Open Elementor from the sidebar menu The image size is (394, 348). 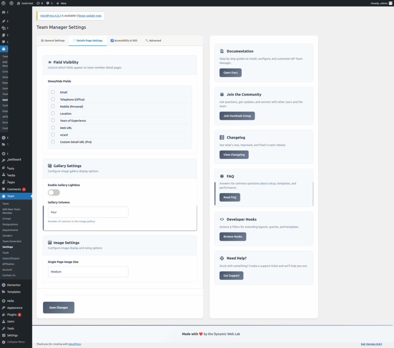[x=13, y=285]
